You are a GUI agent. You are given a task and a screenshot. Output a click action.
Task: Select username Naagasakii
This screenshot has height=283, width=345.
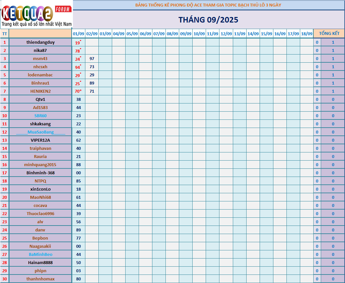click(x=40, y=246)
